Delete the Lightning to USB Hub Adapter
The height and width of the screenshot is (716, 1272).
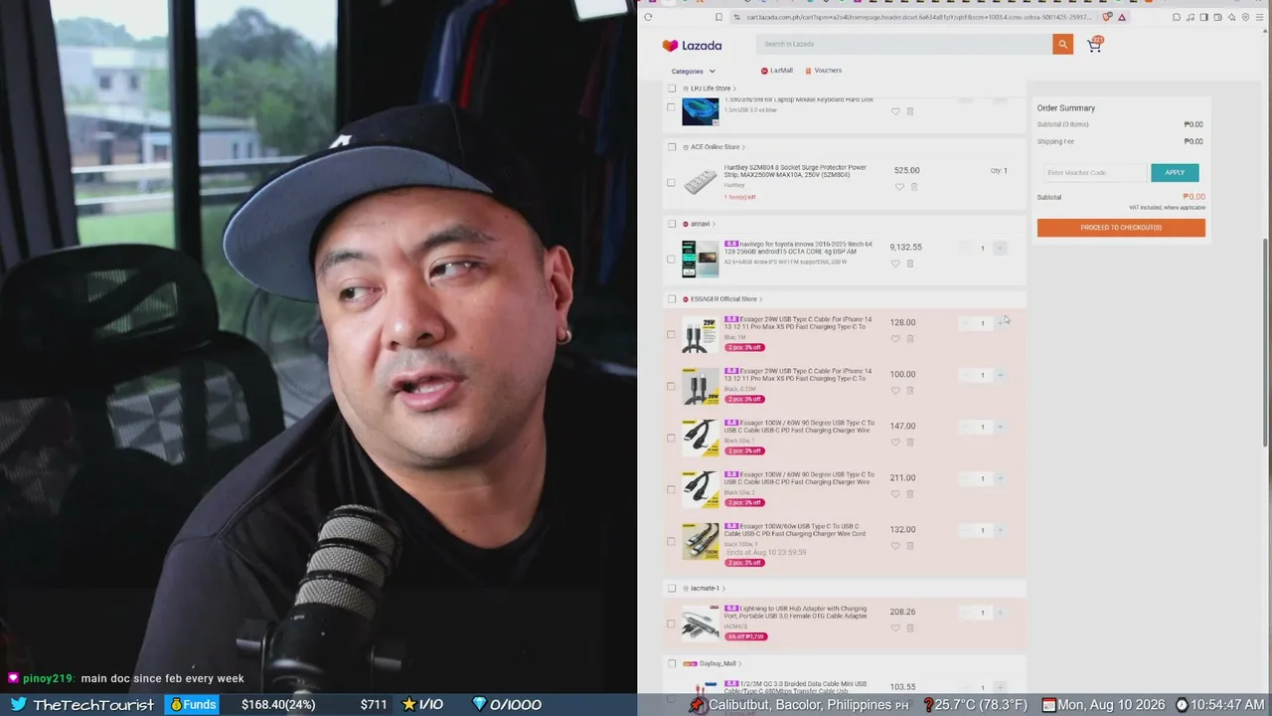click(x=910, y=628)
